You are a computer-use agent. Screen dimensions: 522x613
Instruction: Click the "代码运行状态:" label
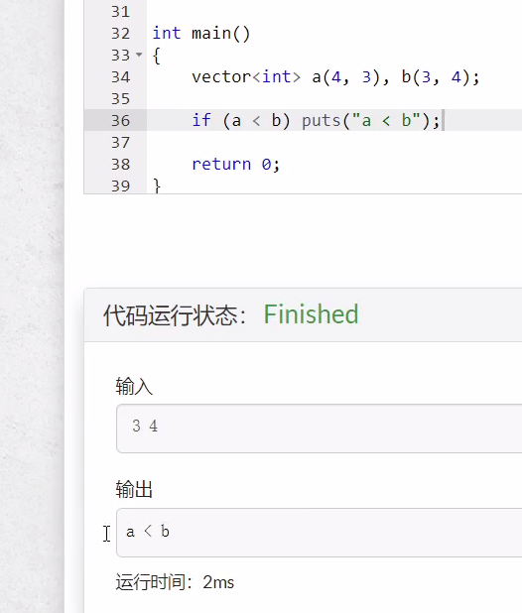pyautogui.click(x=175, y=315)
